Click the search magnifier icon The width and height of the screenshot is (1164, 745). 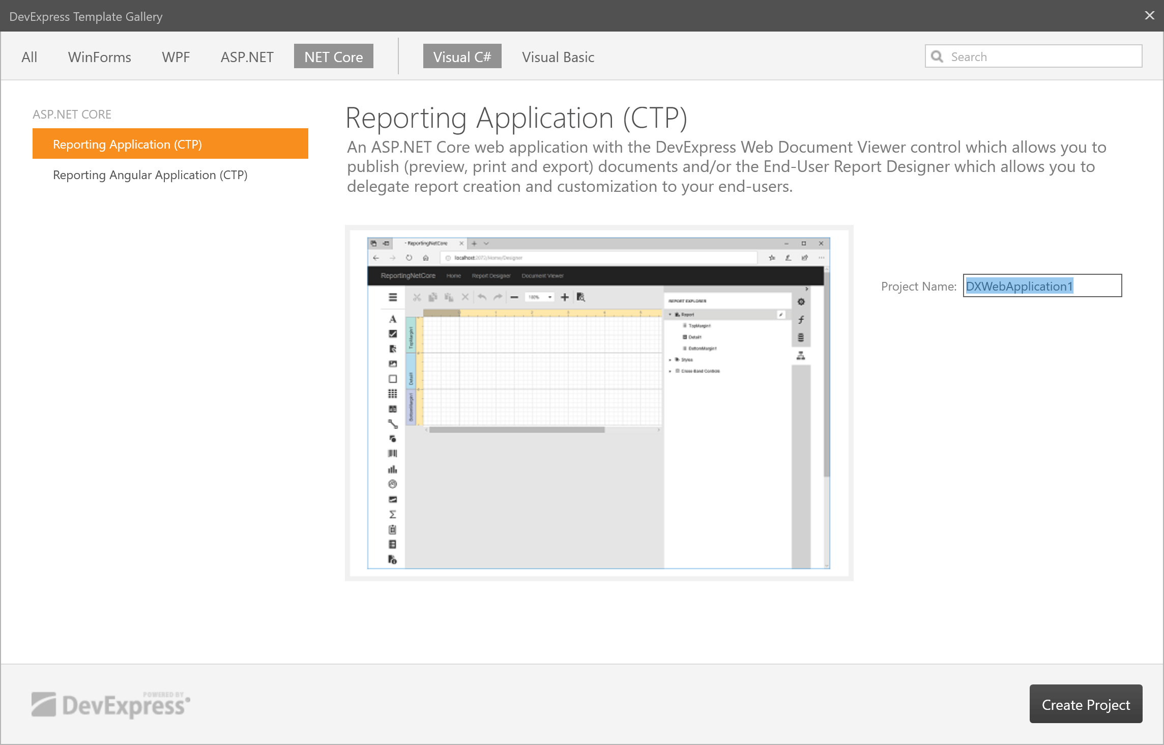point(937,56)
